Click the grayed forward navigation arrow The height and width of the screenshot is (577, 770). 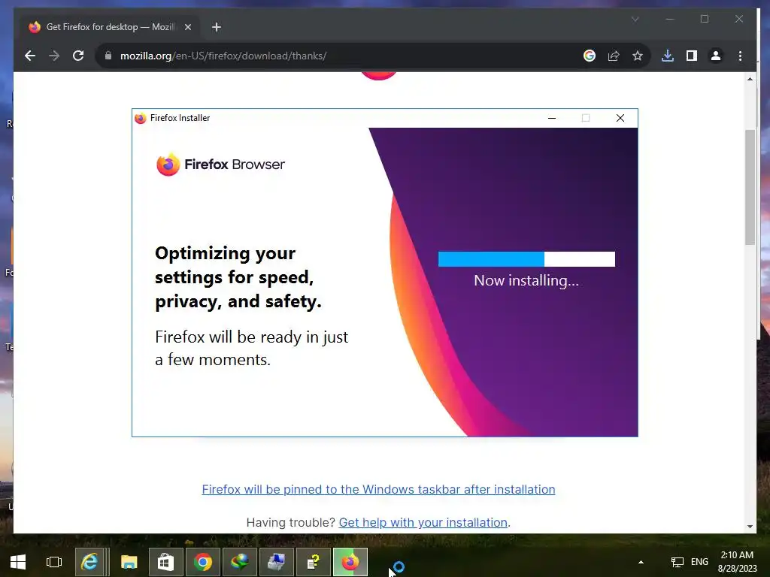[54, 56]
